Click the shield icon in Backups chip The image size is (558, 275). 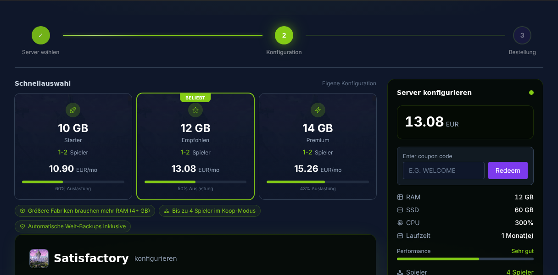[22, 226]
